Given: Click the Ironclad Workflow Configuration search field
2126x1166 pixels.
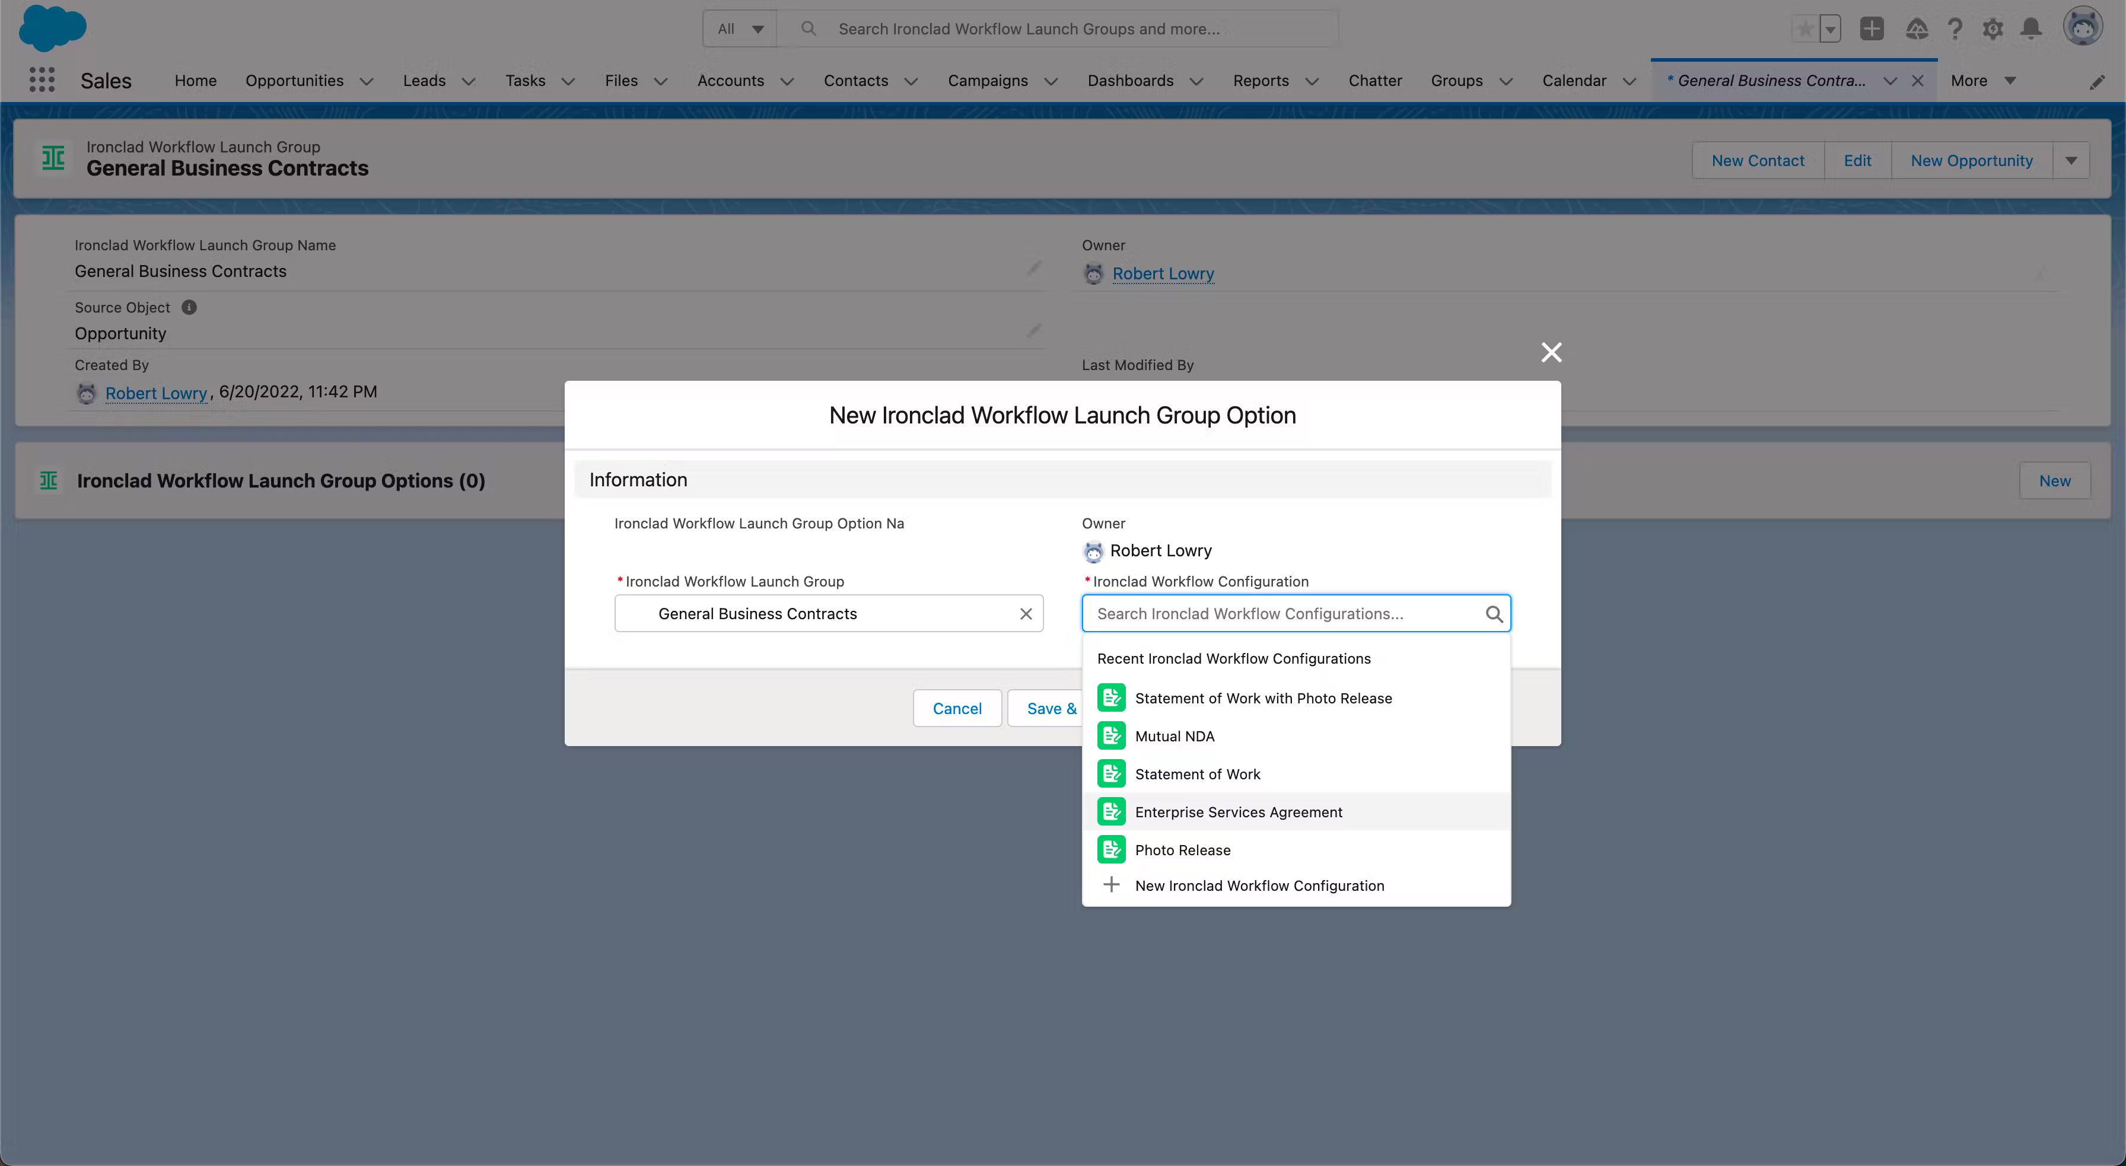Looking at the screenshot, I should [x=1296, y=614].
